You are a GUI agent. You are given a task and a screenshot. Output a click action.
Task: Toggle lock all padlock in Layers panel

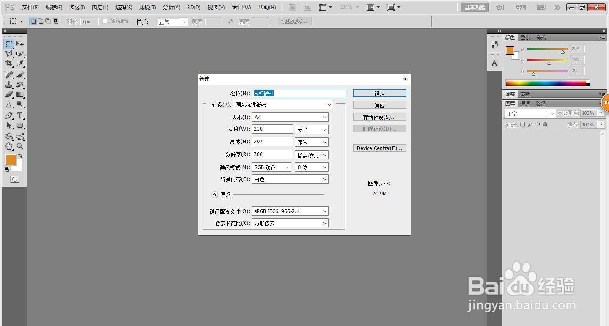pos(545,124)
